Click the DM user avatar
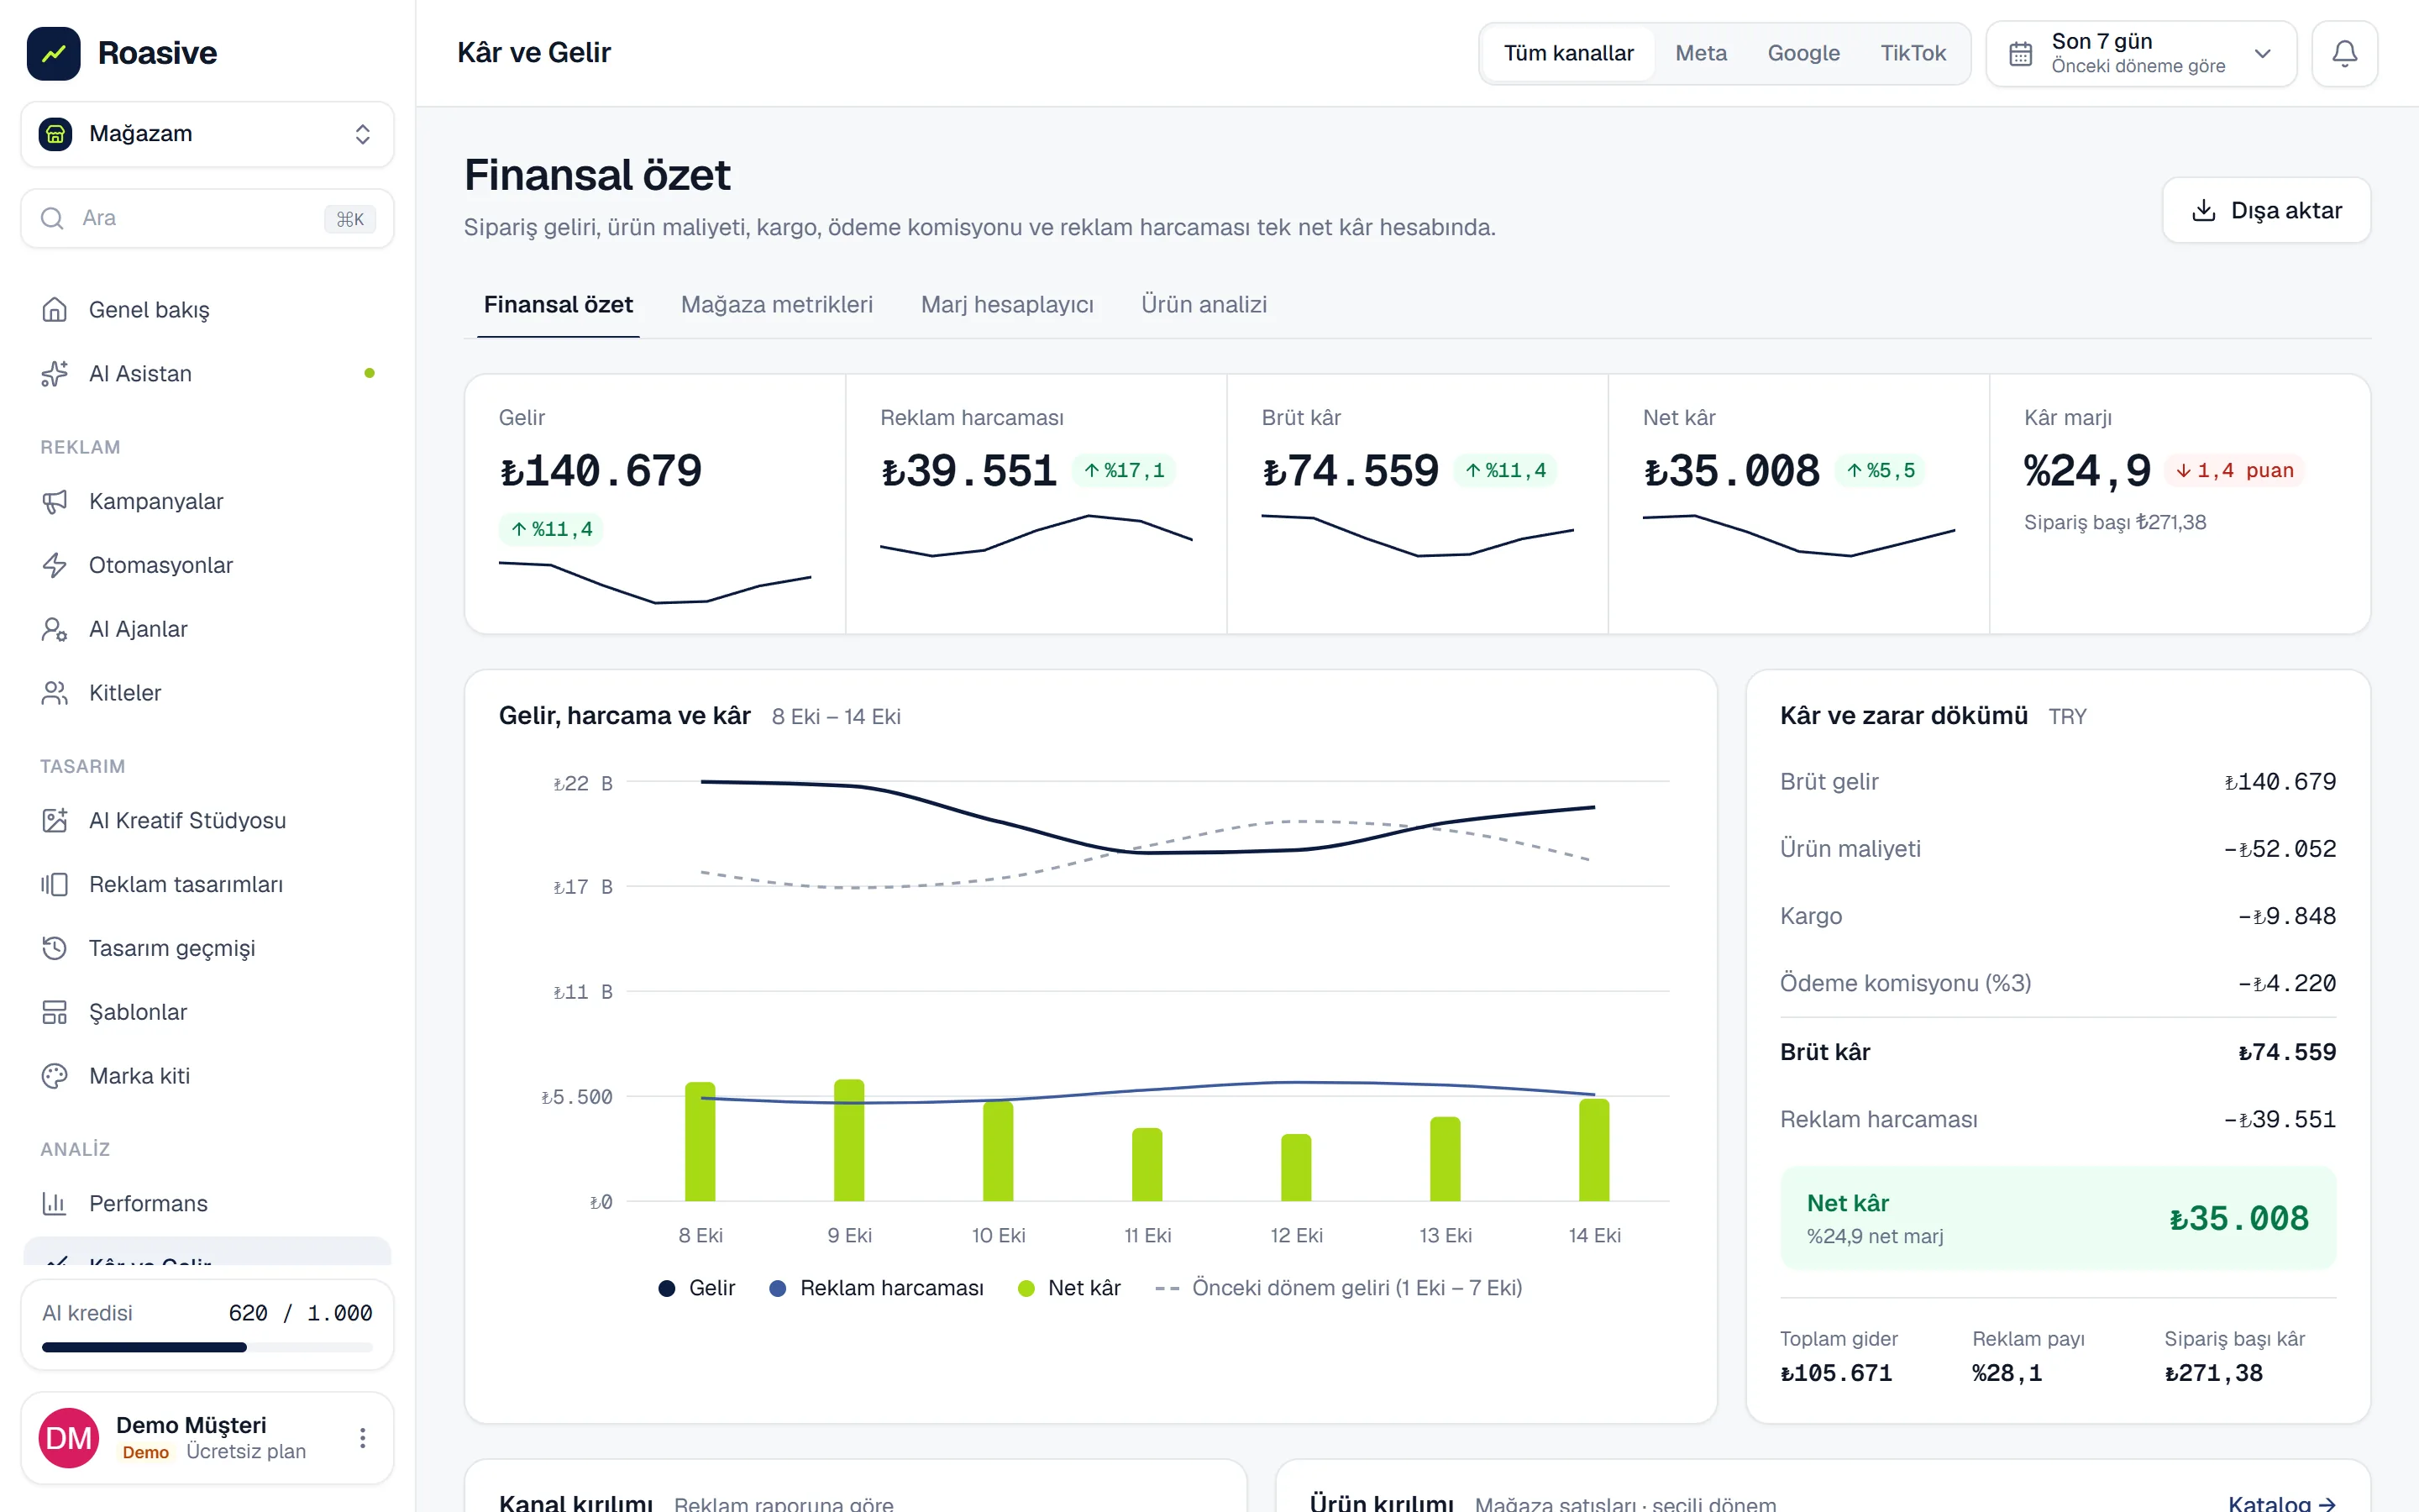The height and width of the screenshot is (1512, 2419). click(69, 1438)
